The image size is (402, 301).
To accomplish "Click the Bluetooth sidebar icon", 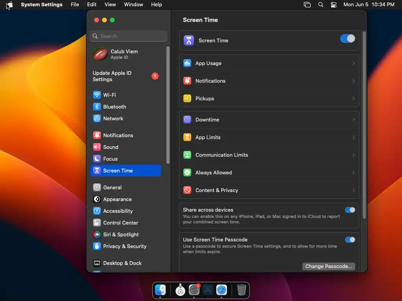I will coord(97,107).
